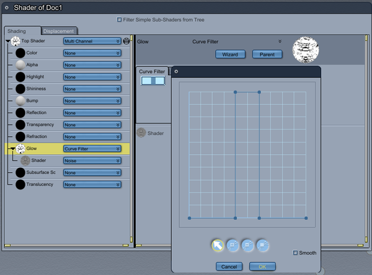Open the Translucency None dropdown

tap(92, 185)
